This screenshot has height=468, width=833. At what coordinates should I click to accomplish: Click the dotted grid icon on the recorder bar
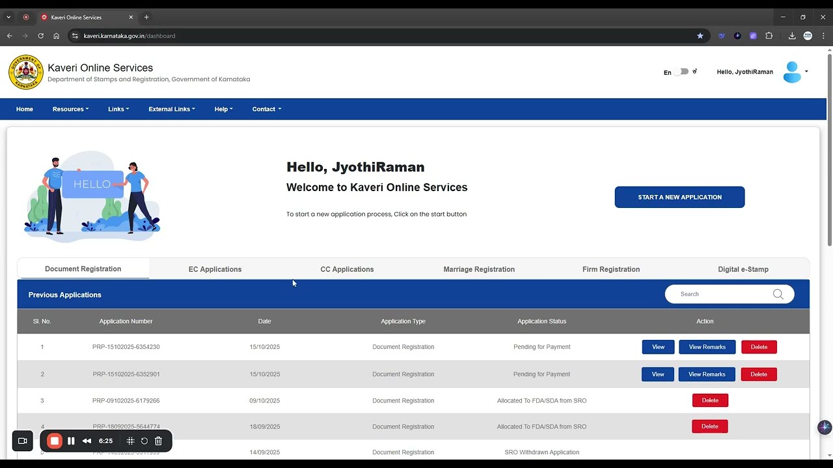coord(130,441)
